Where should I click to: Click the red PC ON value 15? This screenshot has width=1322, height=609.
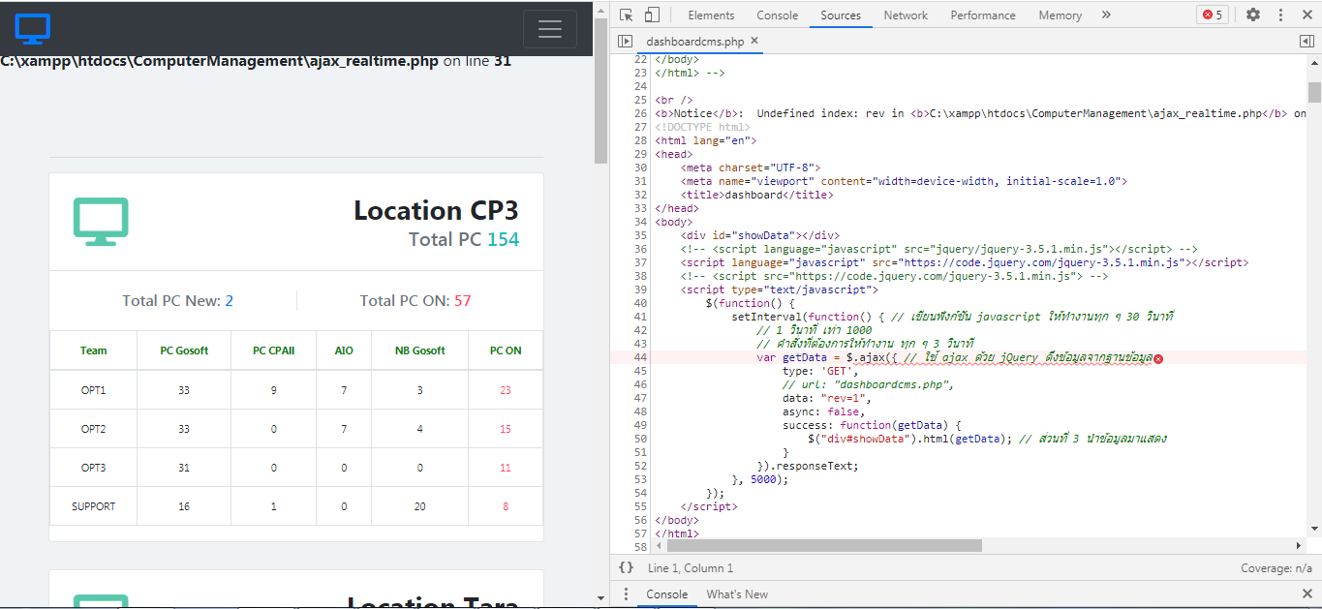pos(506,429)
